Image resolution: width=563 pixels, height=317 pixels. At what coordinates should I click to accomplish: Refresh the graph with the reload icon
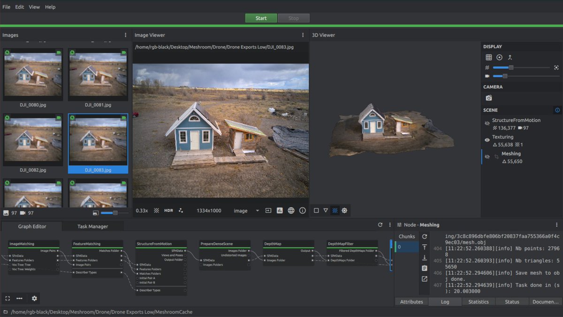point(380,225)
